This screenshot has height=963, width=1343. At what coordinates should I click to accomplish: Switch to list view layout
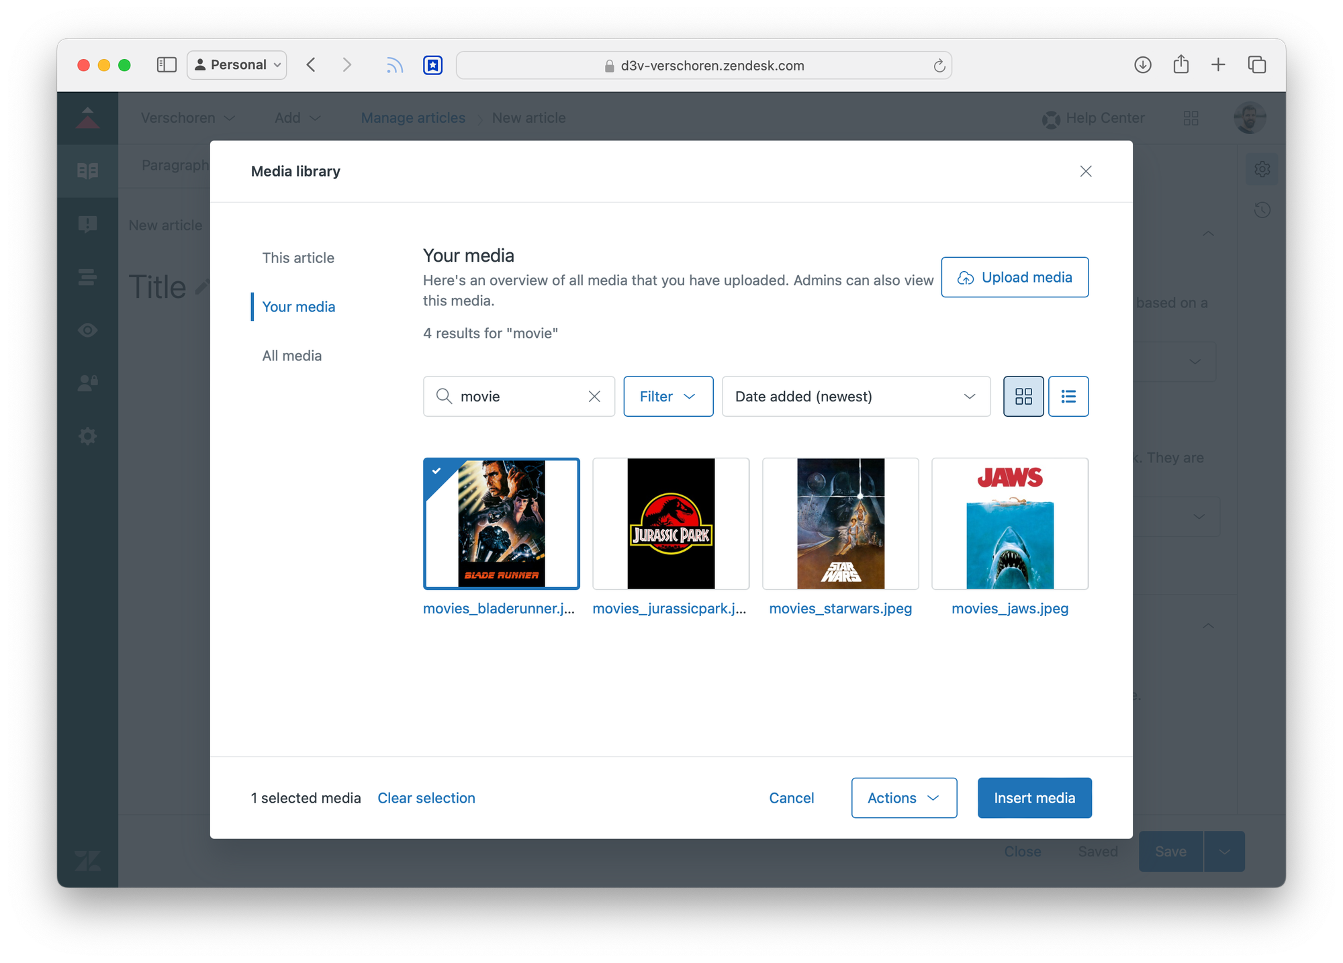coord(1068,397)
